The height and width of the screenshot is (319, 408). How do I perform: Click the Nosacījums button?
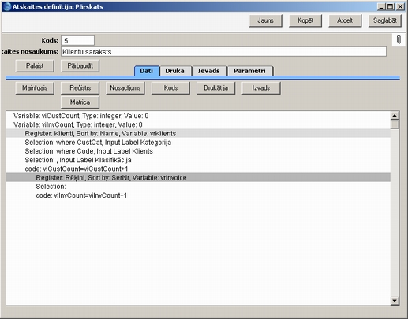coord(125,87)
